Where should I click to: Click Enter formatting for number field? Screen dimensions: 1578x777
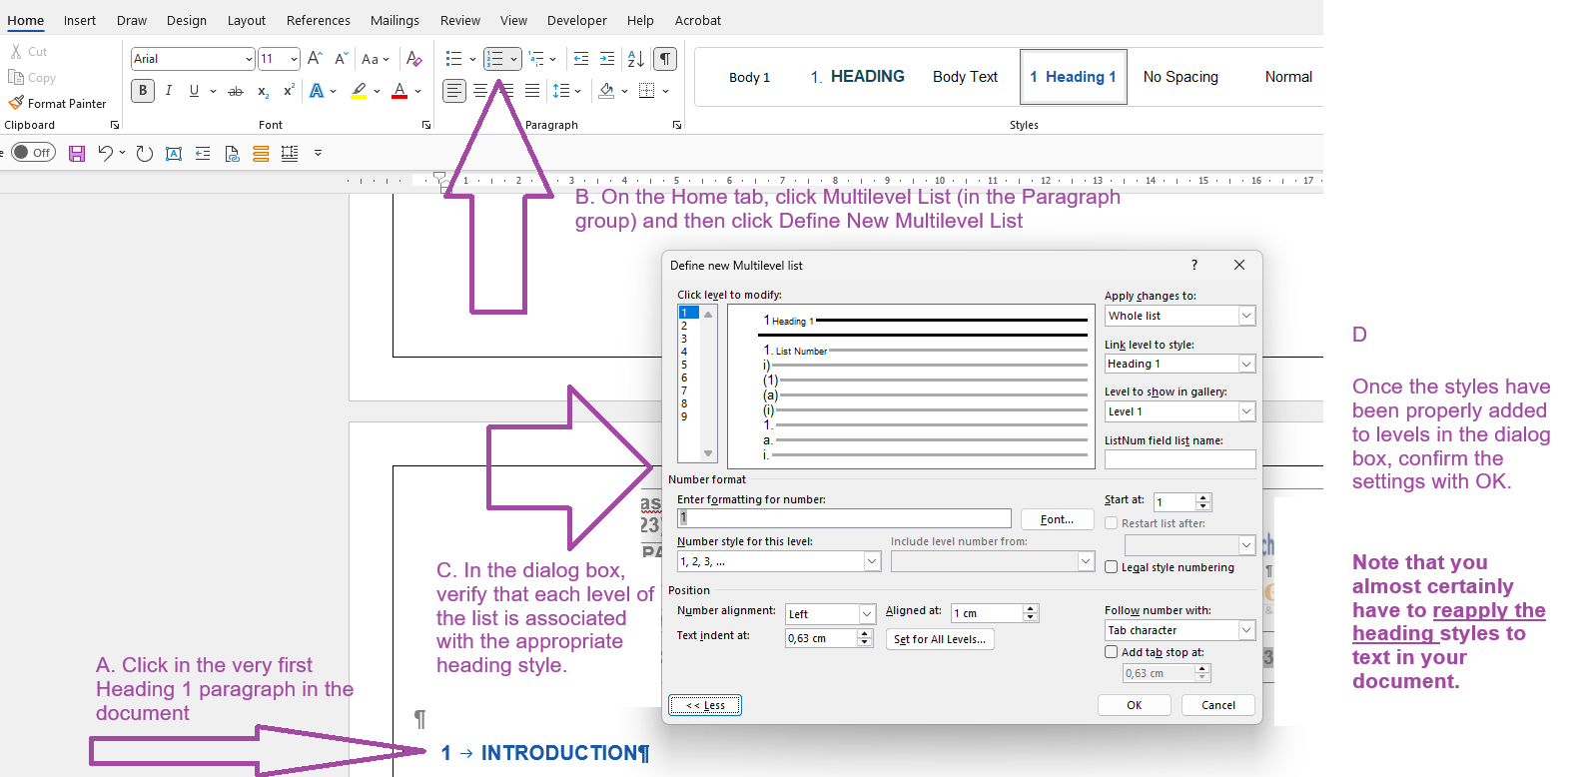(x=845, y=518)
